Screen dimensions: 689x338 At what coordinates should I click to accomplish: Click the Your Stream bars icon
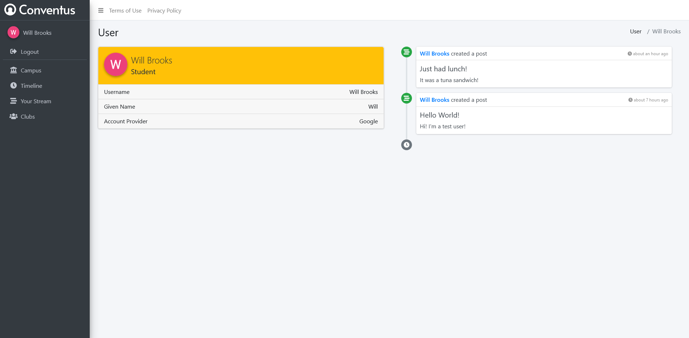(x=14, y=101)
